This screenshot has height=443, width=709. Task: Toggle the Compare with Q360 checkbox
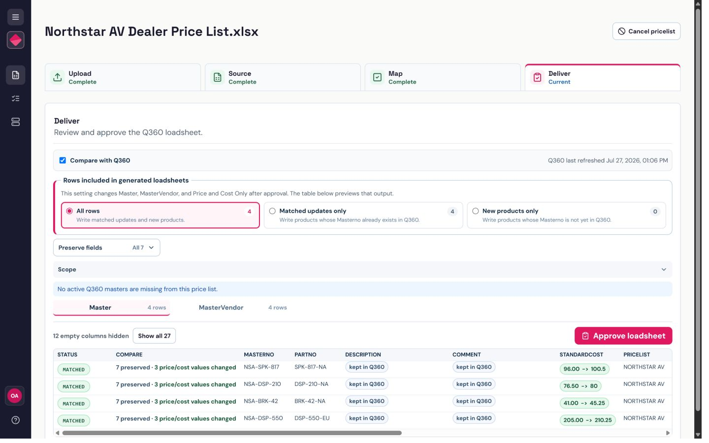coord(63,160)
